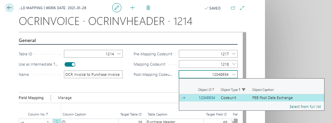
Task: Click the expand to full screen icon
Action: pyautogui.click(x=242, y=8)
